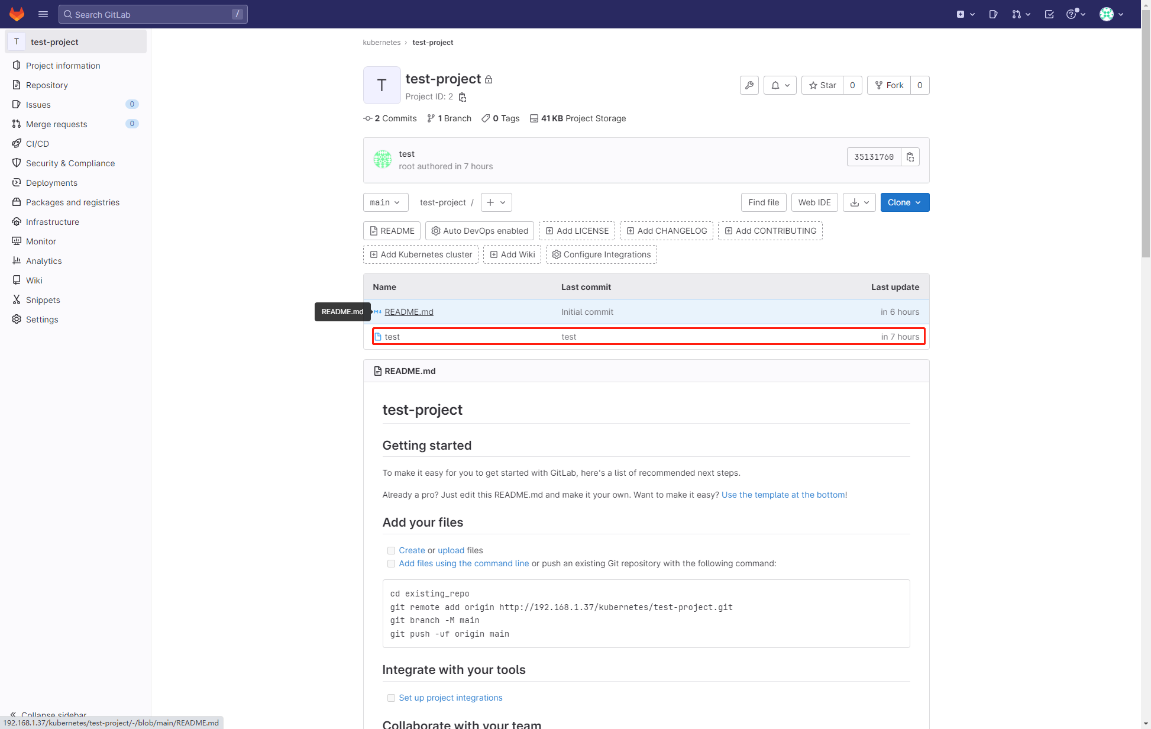Toggle 'Set up project integrations' checkbox

(391, 698)
